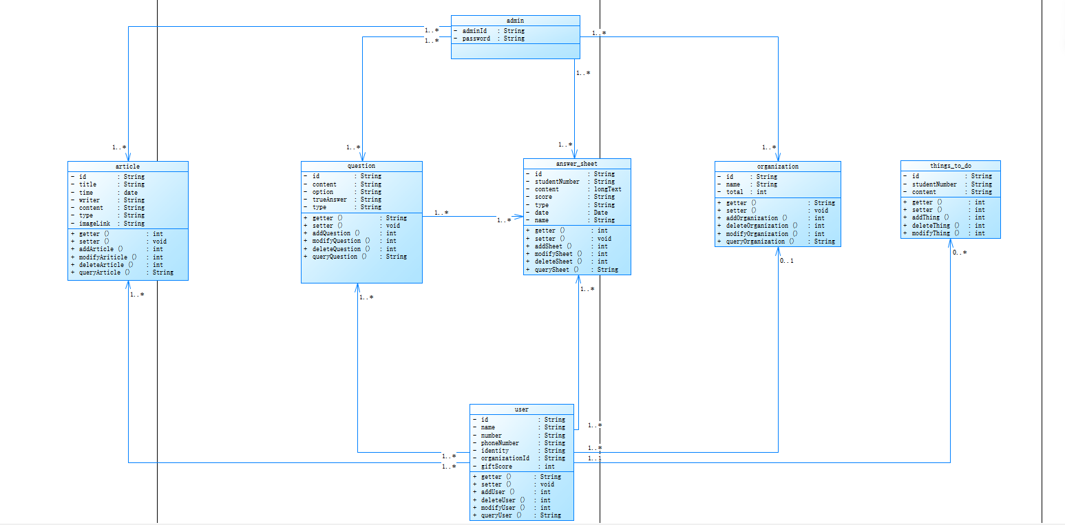Select the modifyQuestion () operation
Viewport: 1065px width, 525px height.
(350, 241)
